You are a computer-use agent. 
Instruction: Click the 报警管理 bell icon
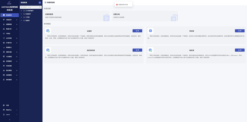pos(4,25)
